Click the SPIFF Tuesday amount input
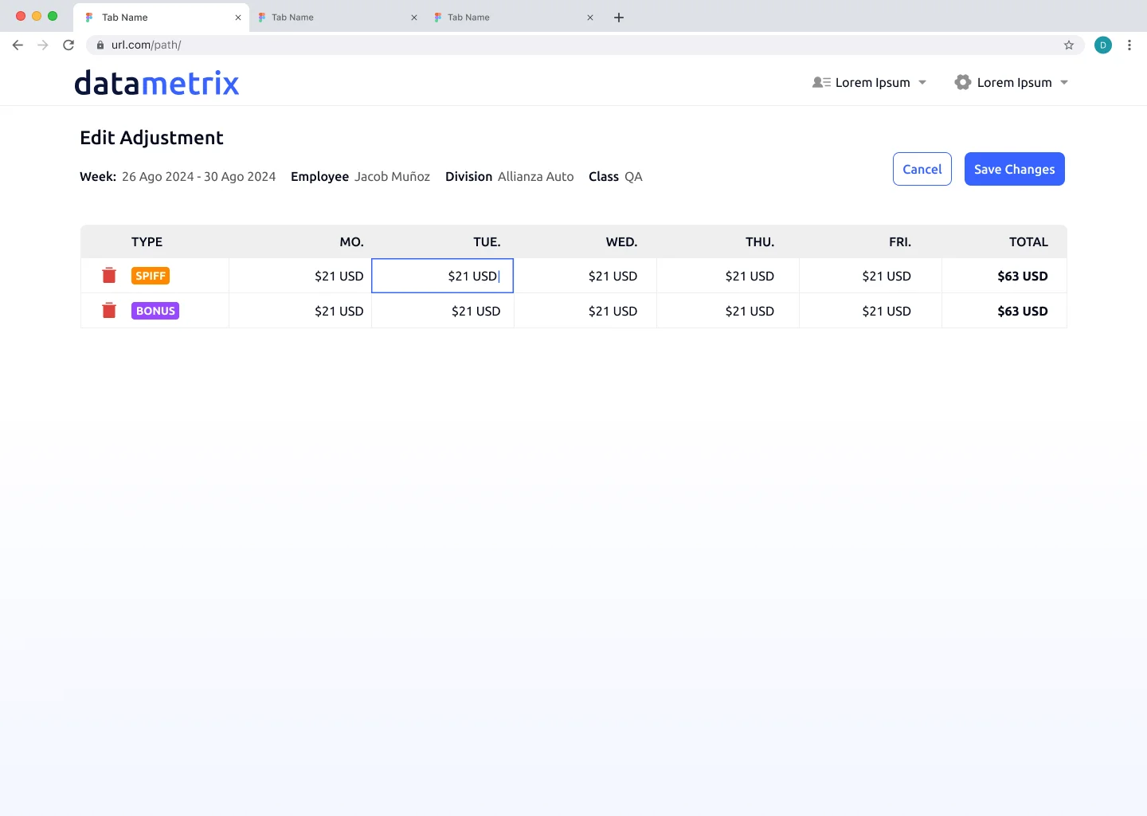 (443, 276)
